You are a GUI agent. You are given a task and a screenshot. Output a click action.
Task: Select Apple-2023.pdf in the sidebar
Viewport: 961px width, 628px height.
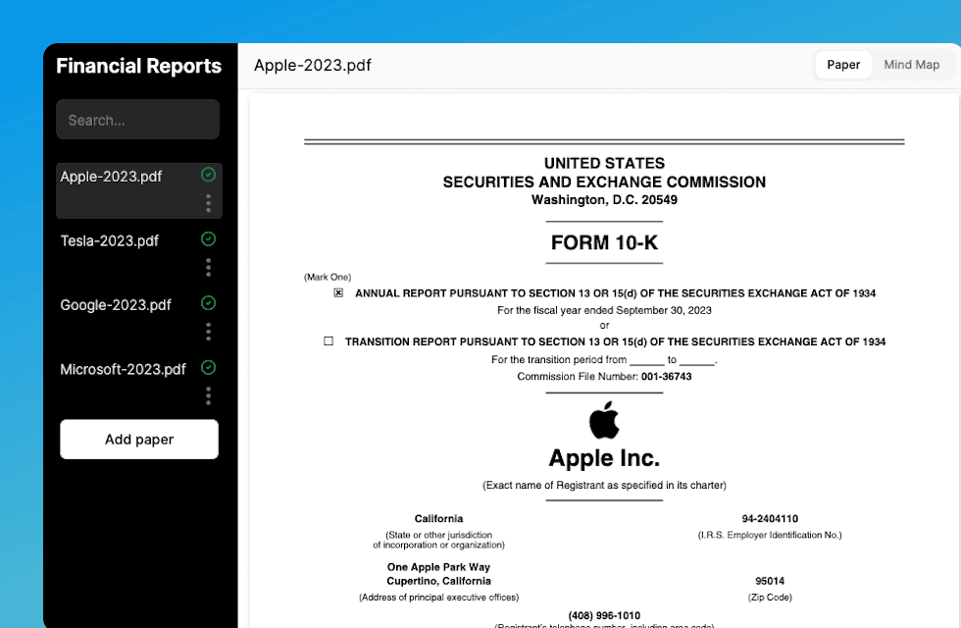click(x=111, y=177)
